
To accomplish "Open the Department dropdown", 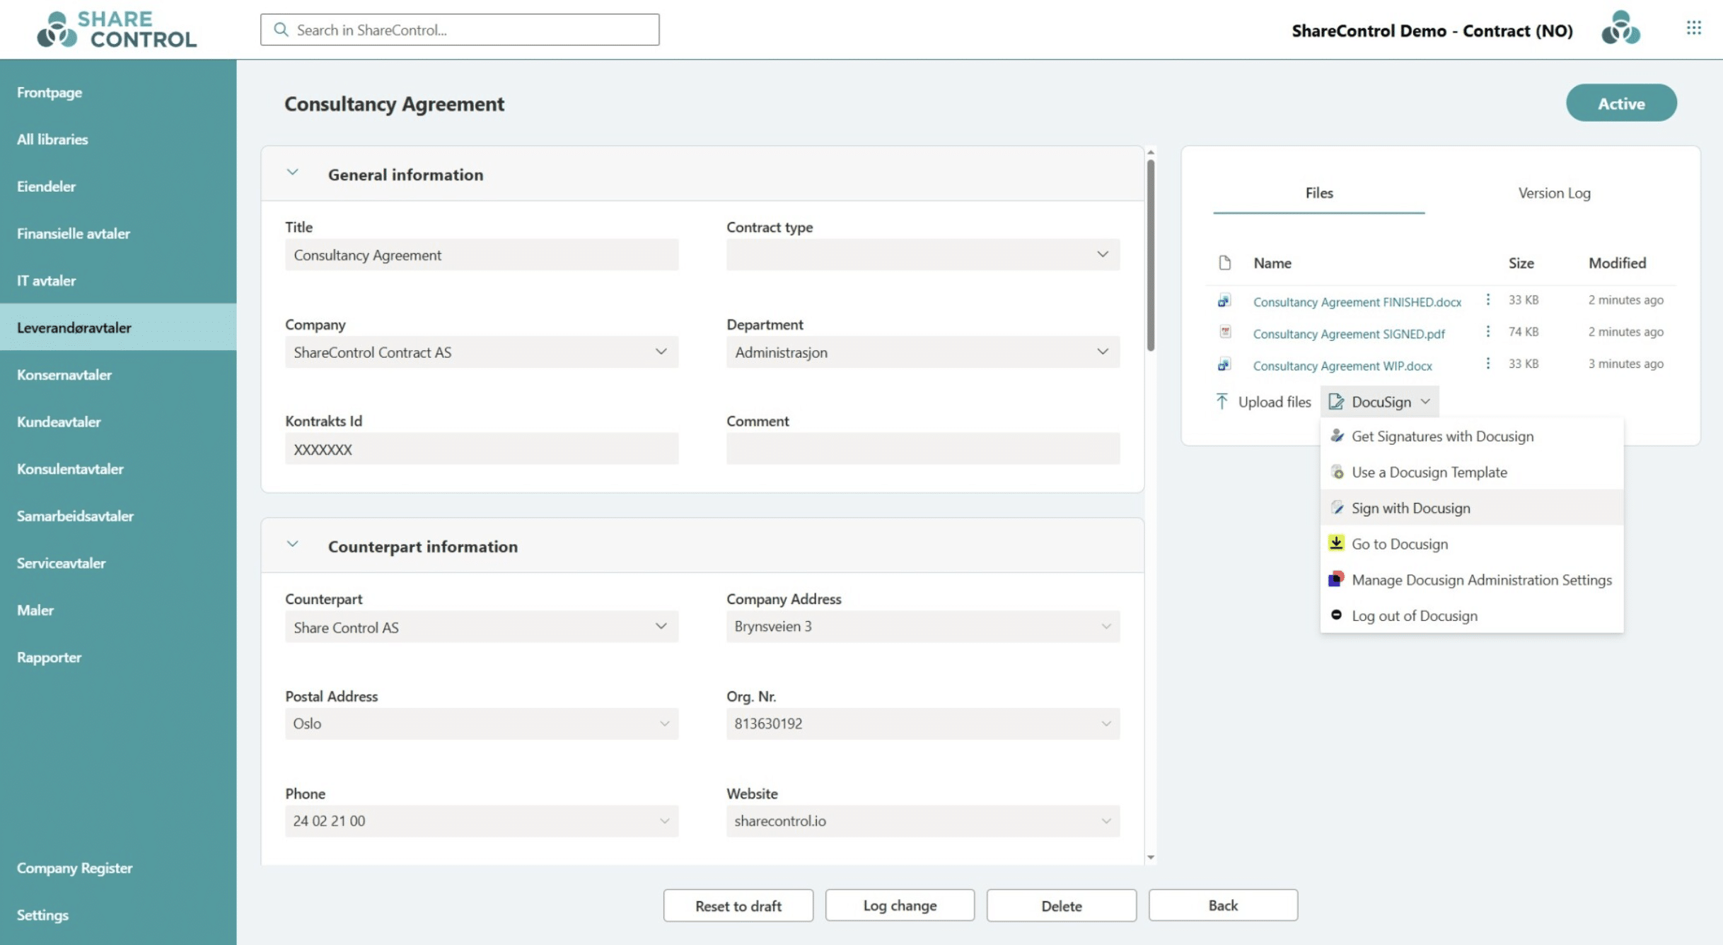I will pyautogui.click(x=922, y=352).
